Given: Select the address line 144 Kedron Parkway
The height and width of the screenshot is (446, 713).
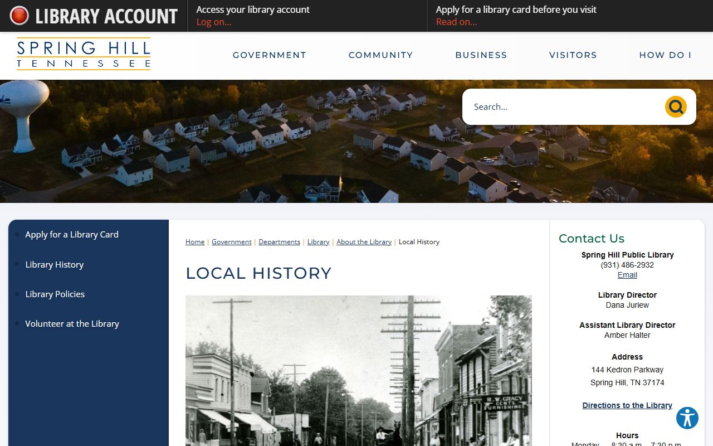Looking at the screenshot, I should 627,370.
